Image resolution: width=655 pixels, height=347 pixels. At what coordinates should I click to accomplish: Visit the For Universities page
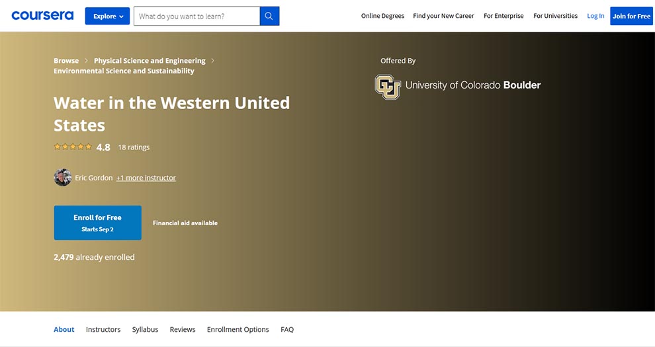[555, 16]
